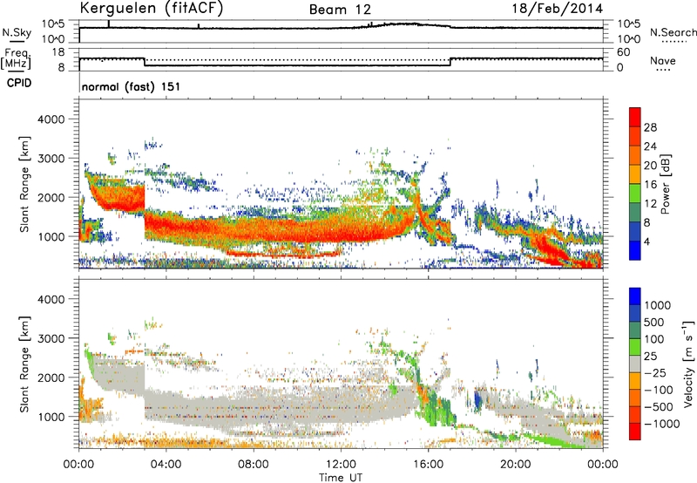Click the '28' tick on power colorbar

(x=650, y=127)
